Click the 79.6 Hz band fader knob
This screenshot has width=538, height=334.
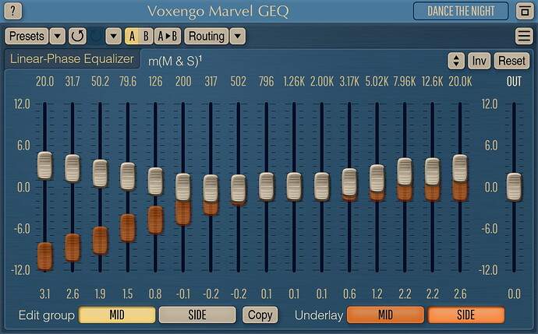pyautogui.click(x=128, y=176)
